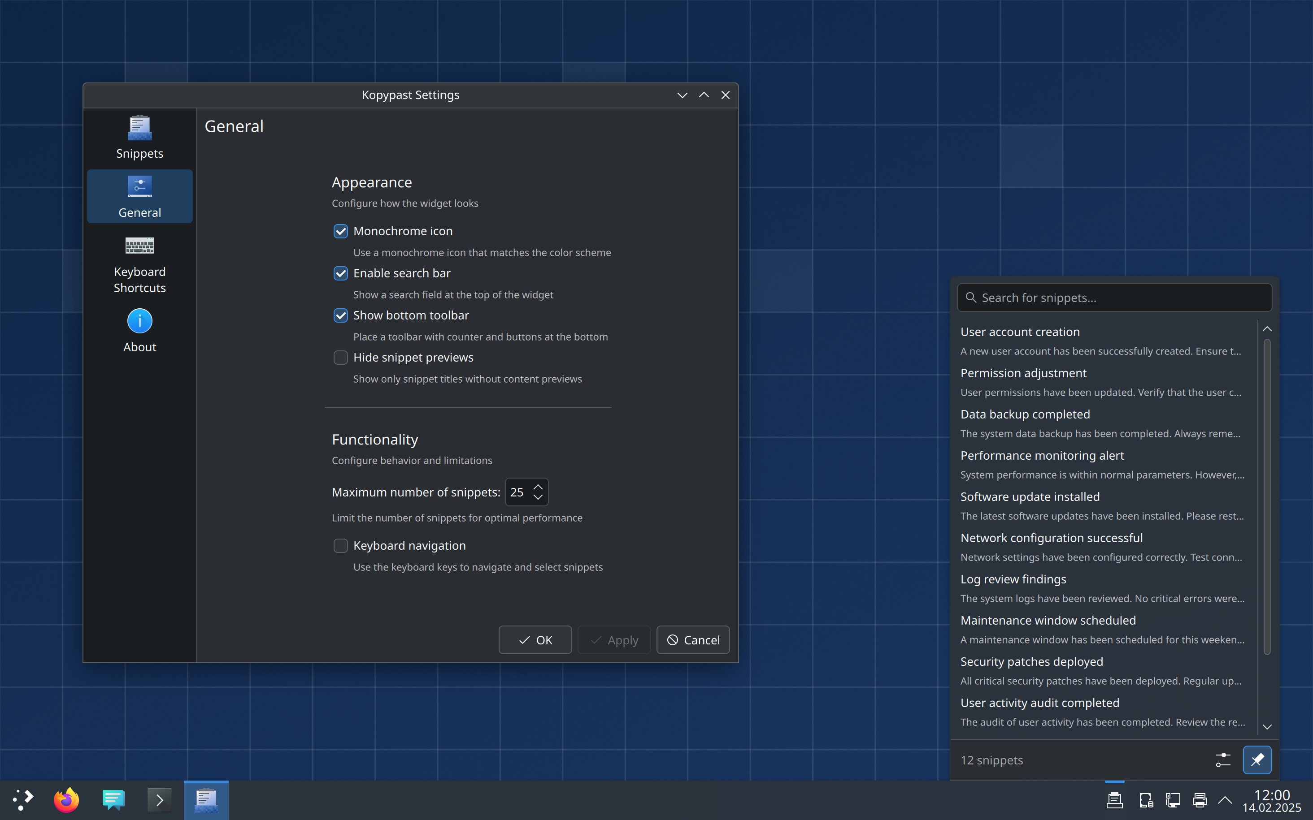Click the 12 snippets counter

click(x=991, y=760)
